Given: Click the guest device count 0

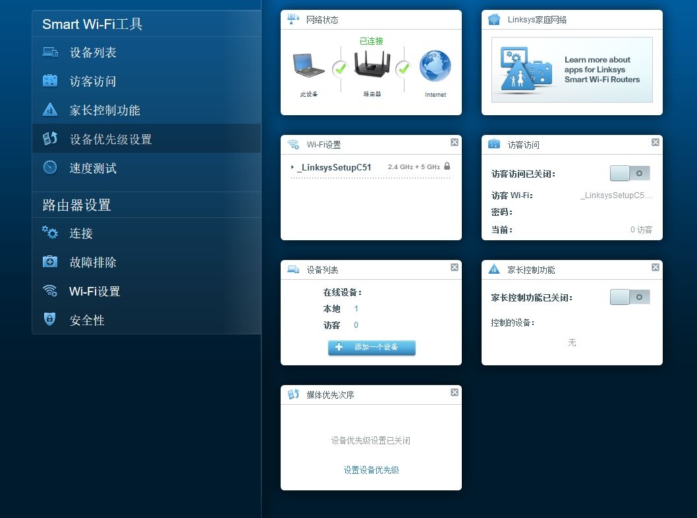Looking at the screenshot, I should coord(356,324).
